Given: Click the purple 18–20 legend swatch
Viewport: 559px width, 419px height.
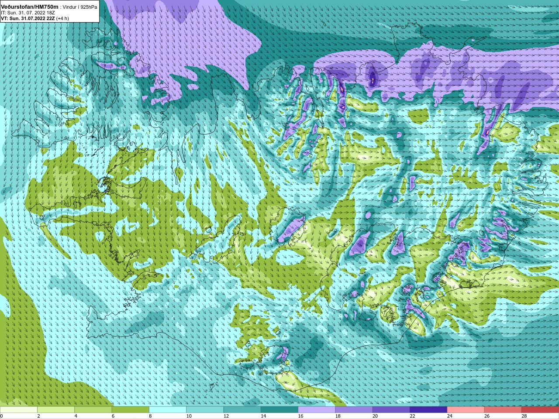Looking at the screenshot, I should point(354,409).
